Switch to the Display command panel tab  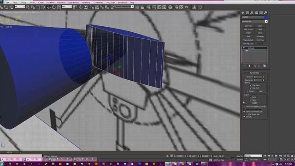point(261,13)
